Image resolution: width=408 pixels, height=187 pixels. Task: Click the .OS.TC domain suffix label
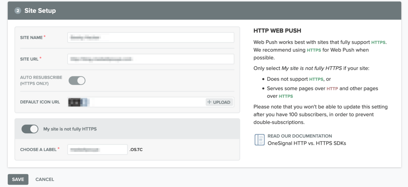pos(136,150)
